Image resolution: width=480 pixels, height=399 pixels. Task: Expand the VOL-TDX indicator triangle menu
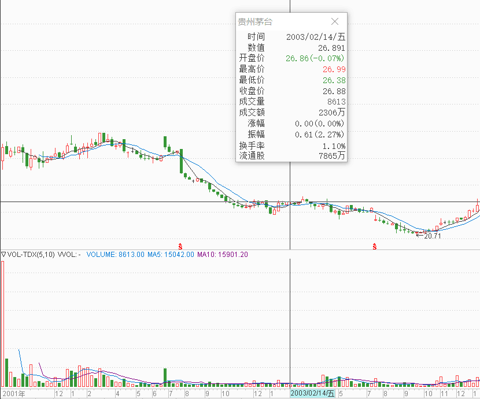point(3,254)
